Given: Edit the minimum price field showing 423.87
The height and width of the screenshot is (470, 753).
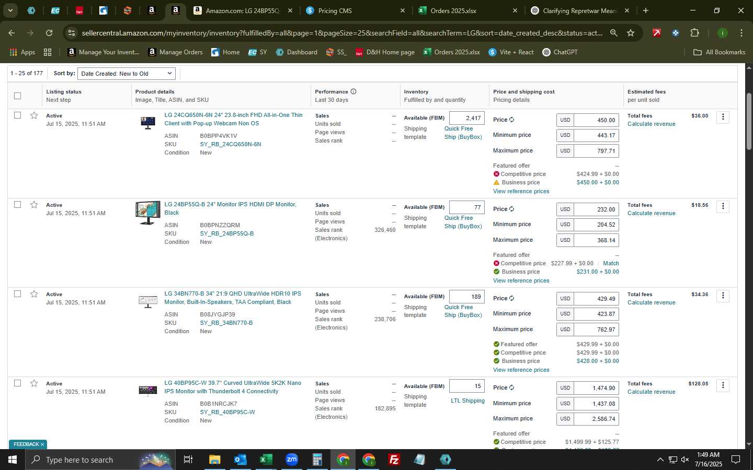Looking at the screenshot, I should click(596, 314).
